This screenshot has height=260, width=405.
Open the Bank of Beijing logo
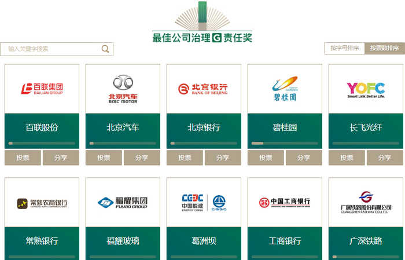(x=203, y=89)
